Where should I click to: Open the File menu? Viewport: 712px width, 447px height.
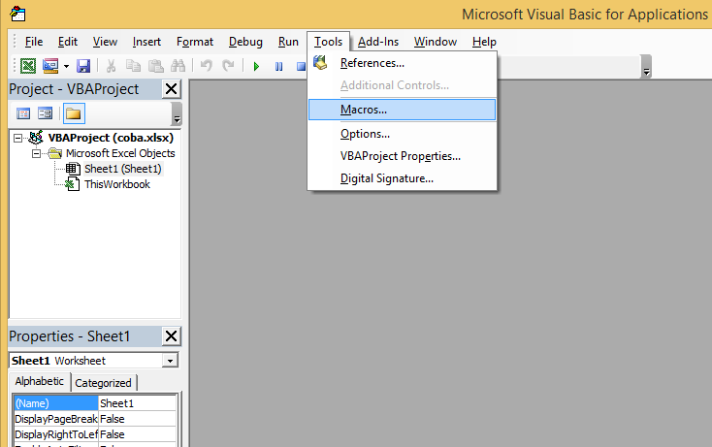[x=34, y=42]
